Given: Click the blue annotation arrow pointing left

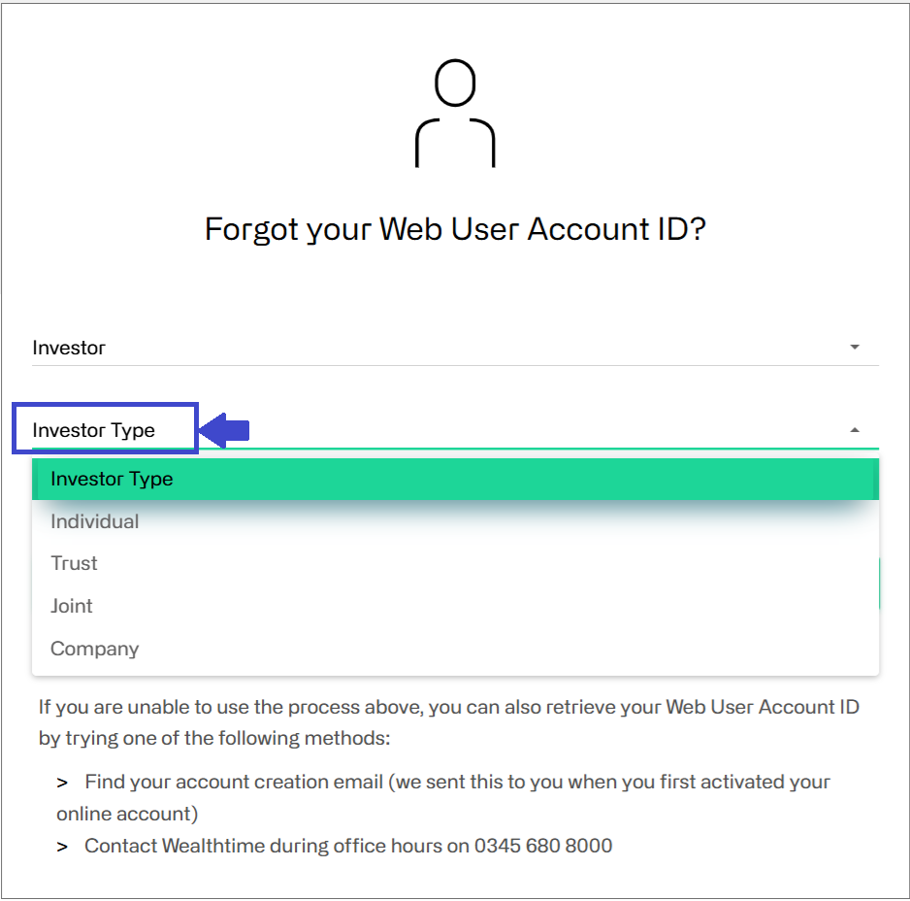Looking at the screenshot, I should [x=224, y=430].
